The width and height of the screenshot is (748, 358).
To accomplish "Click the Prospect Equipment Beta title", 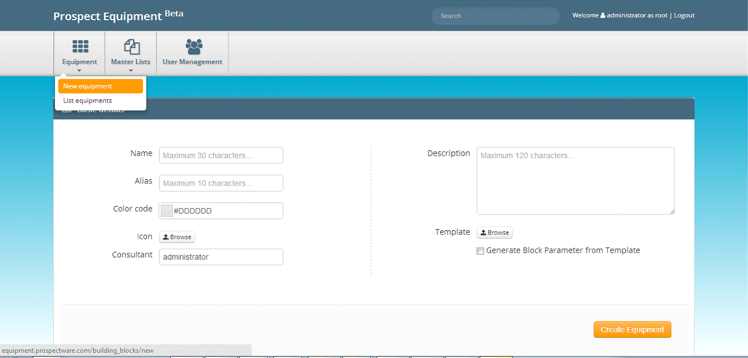I will pyautogui.click(x=119, y=16).
